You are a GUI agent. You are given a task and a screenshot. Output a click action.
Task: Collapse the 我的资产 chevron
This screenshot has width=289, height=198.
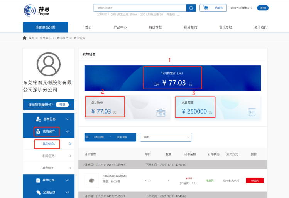click(68, 131)
